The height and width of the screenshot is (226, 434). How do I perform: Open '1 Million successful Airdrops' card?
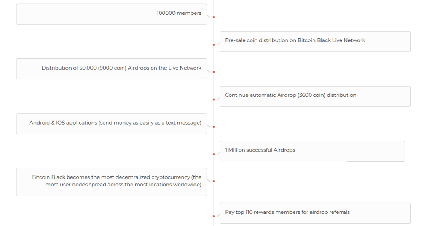[313, 151]
